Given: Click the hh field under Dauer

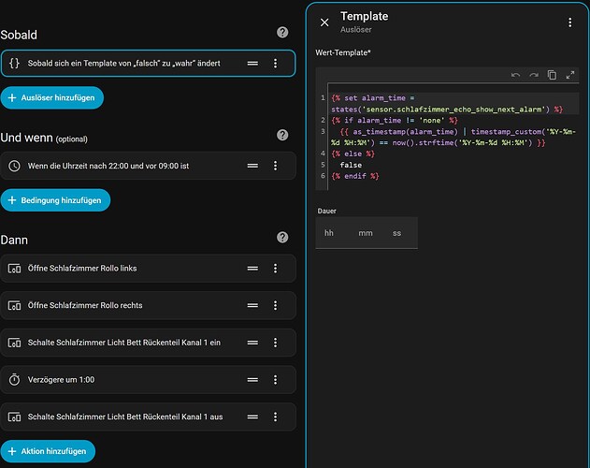Looking at the screenshot, I should point(329,233).
